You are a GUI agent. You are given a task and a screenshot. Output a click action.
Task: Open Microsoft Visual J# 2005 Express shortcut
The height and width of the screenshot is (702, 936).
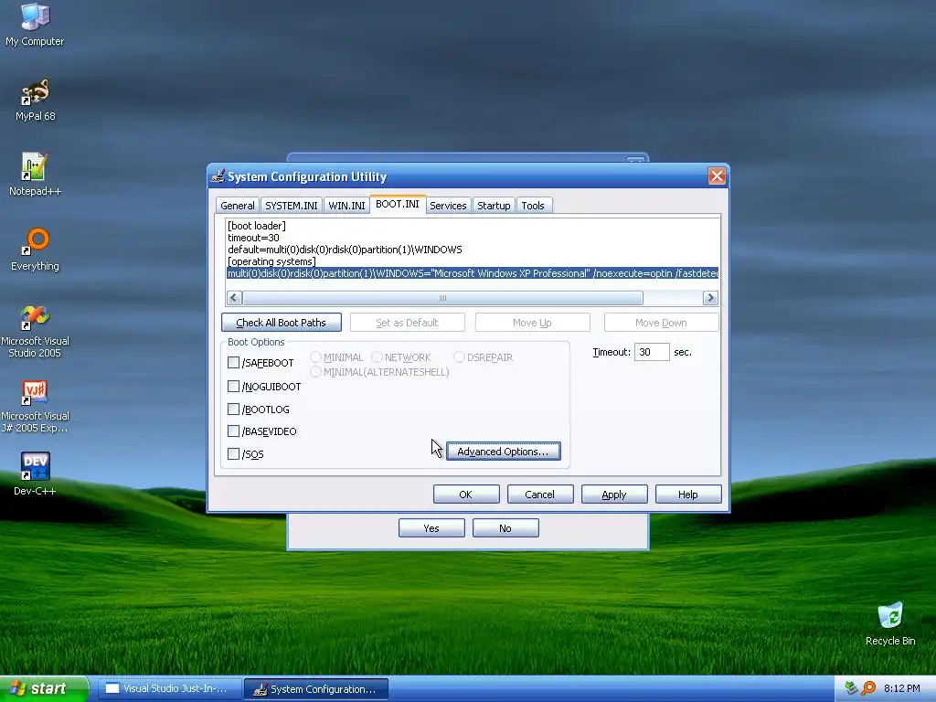(x=35, y=407)
